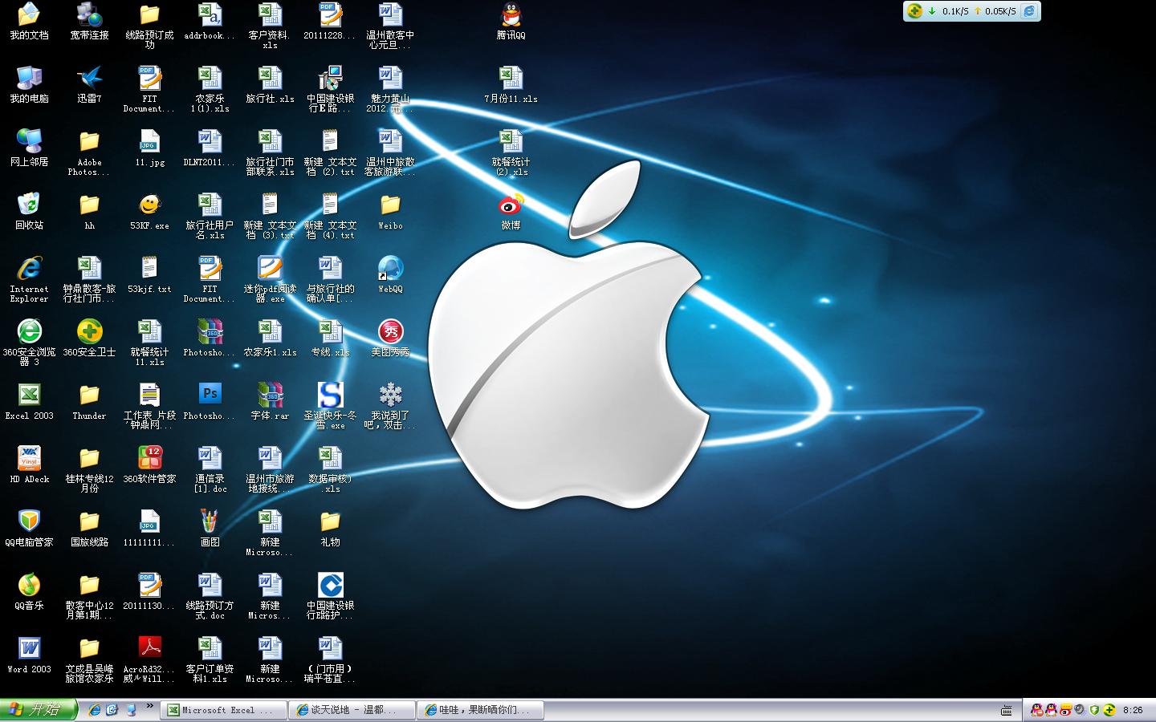Image resolution: width=1156 pixels, height=722 pixels.
Task: Select the 11.jpg image file
Action: (149, 148)
